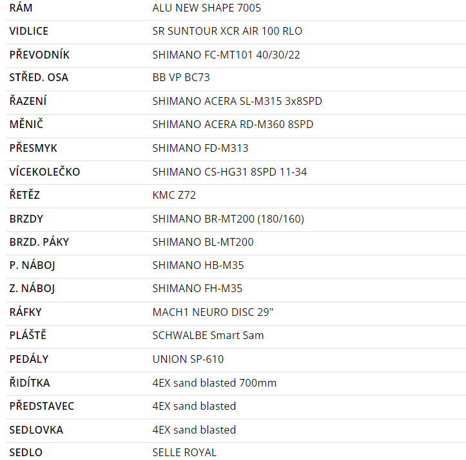Screen dimensions: 466x460
Task: Click the ŘAZENÍ row label
Action: click(28, 101)
